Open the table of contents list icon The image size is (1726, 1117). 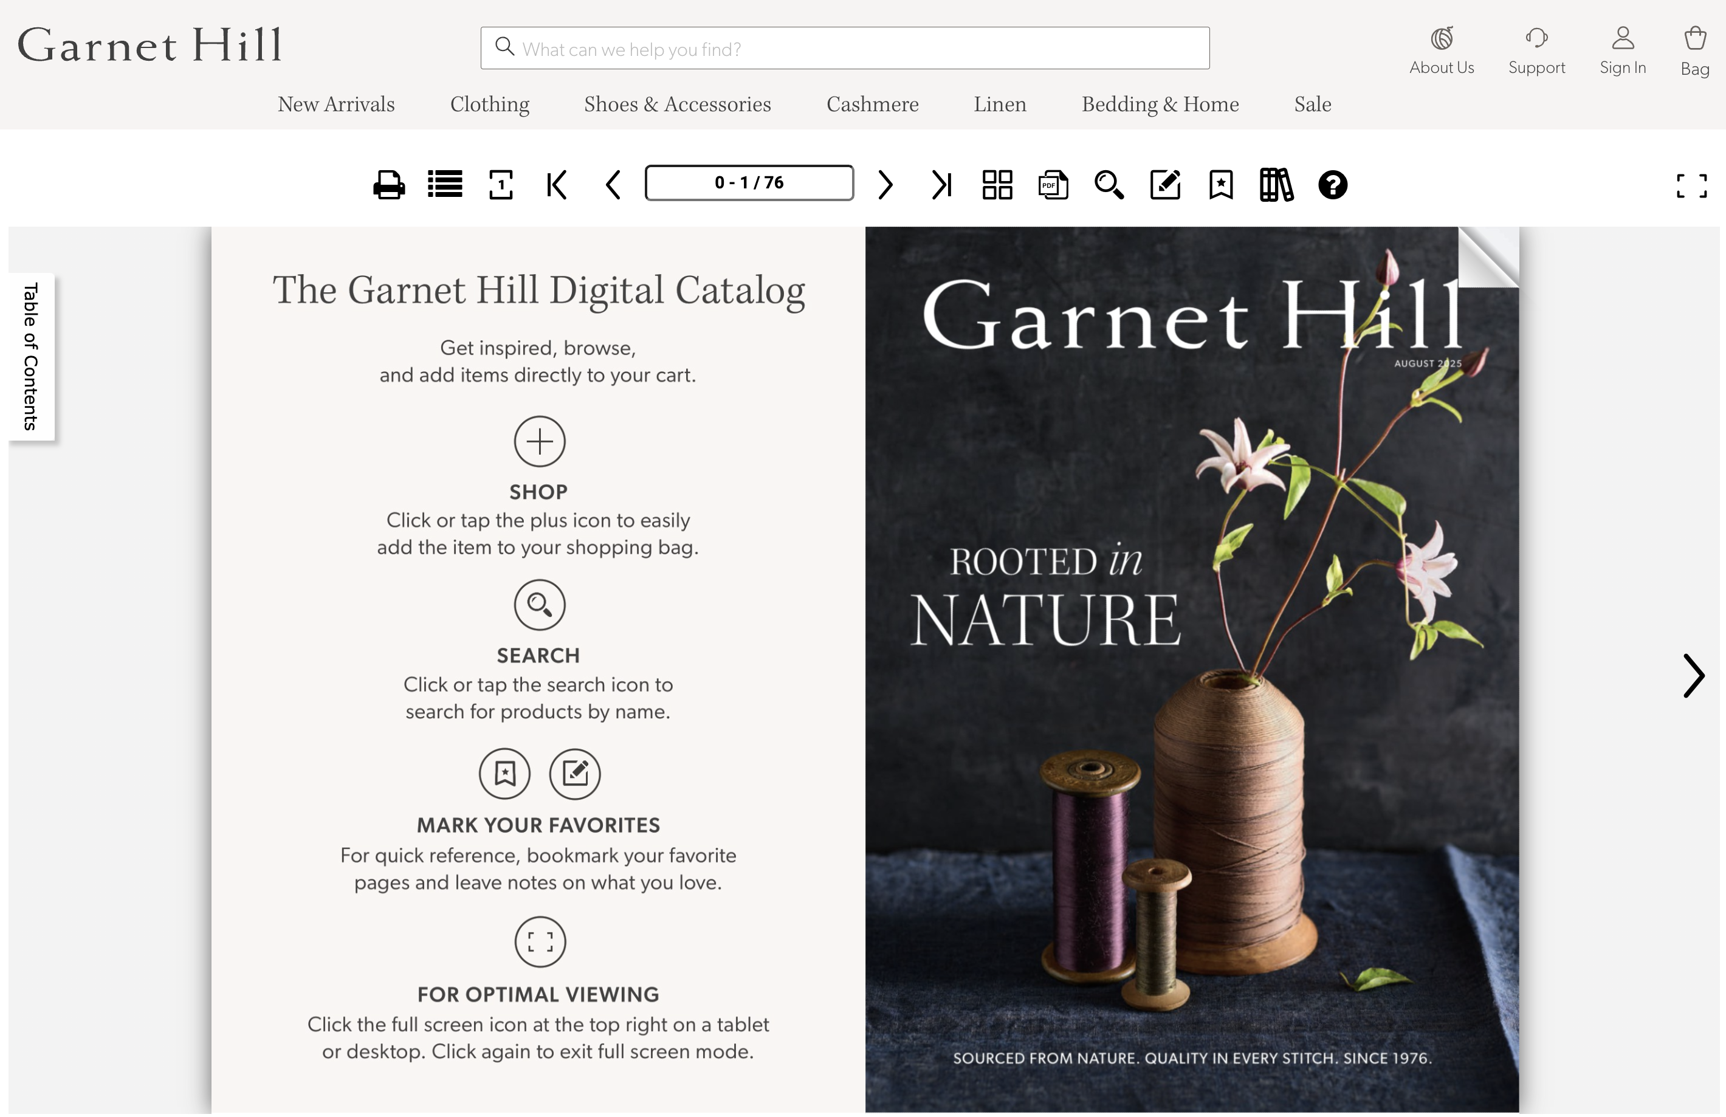pyautogui.click(x=444, y=184)
